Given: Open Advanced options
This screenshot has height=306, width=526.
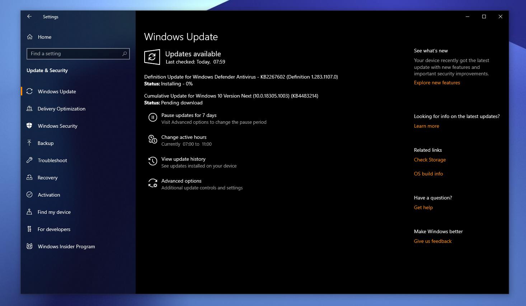Looking at the screenshot, I should 181,181.
